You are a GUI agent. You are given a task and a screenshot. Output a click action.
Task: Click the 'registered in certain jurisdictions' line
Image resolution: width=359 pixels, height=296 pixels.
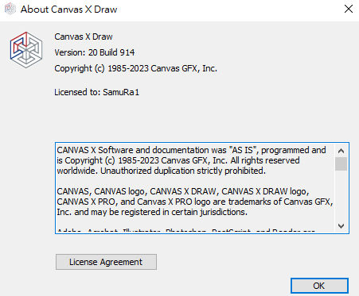152,212
